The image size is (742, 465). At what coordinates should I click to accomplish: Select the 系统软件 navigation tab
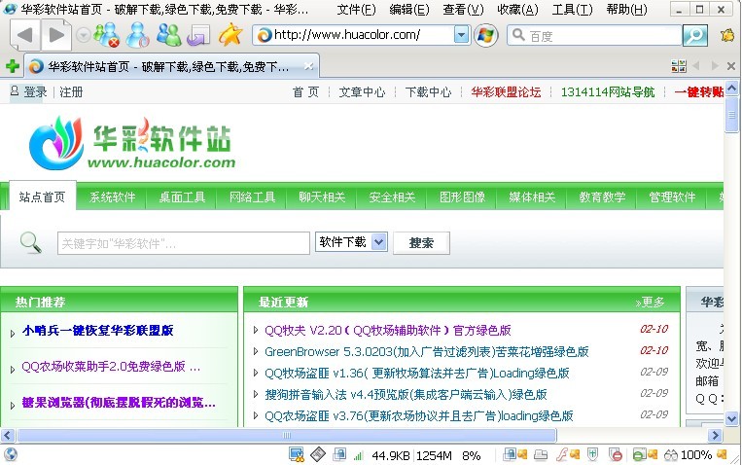pyautogui.click(x=112, y=197)
